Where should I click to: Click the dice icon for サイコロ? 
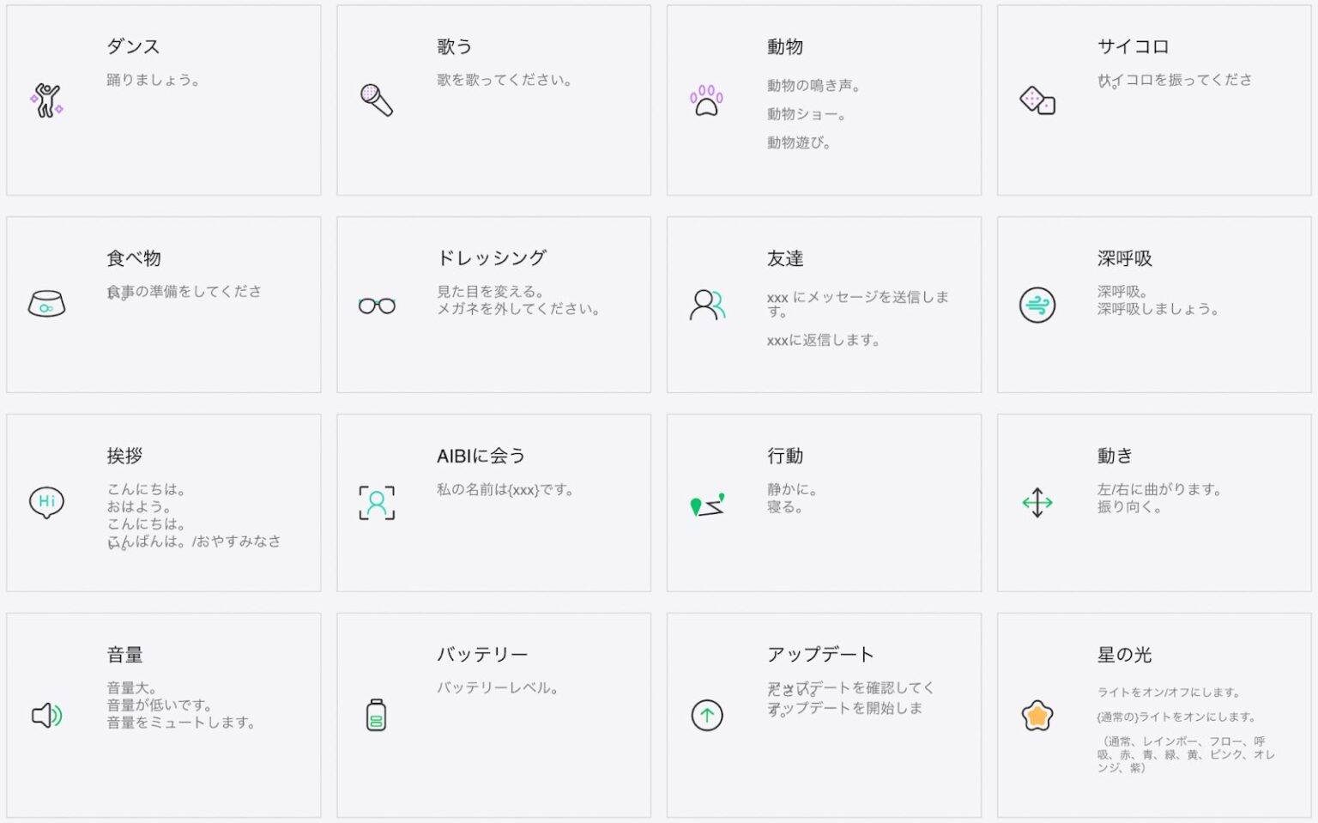tap(1037, 100)
